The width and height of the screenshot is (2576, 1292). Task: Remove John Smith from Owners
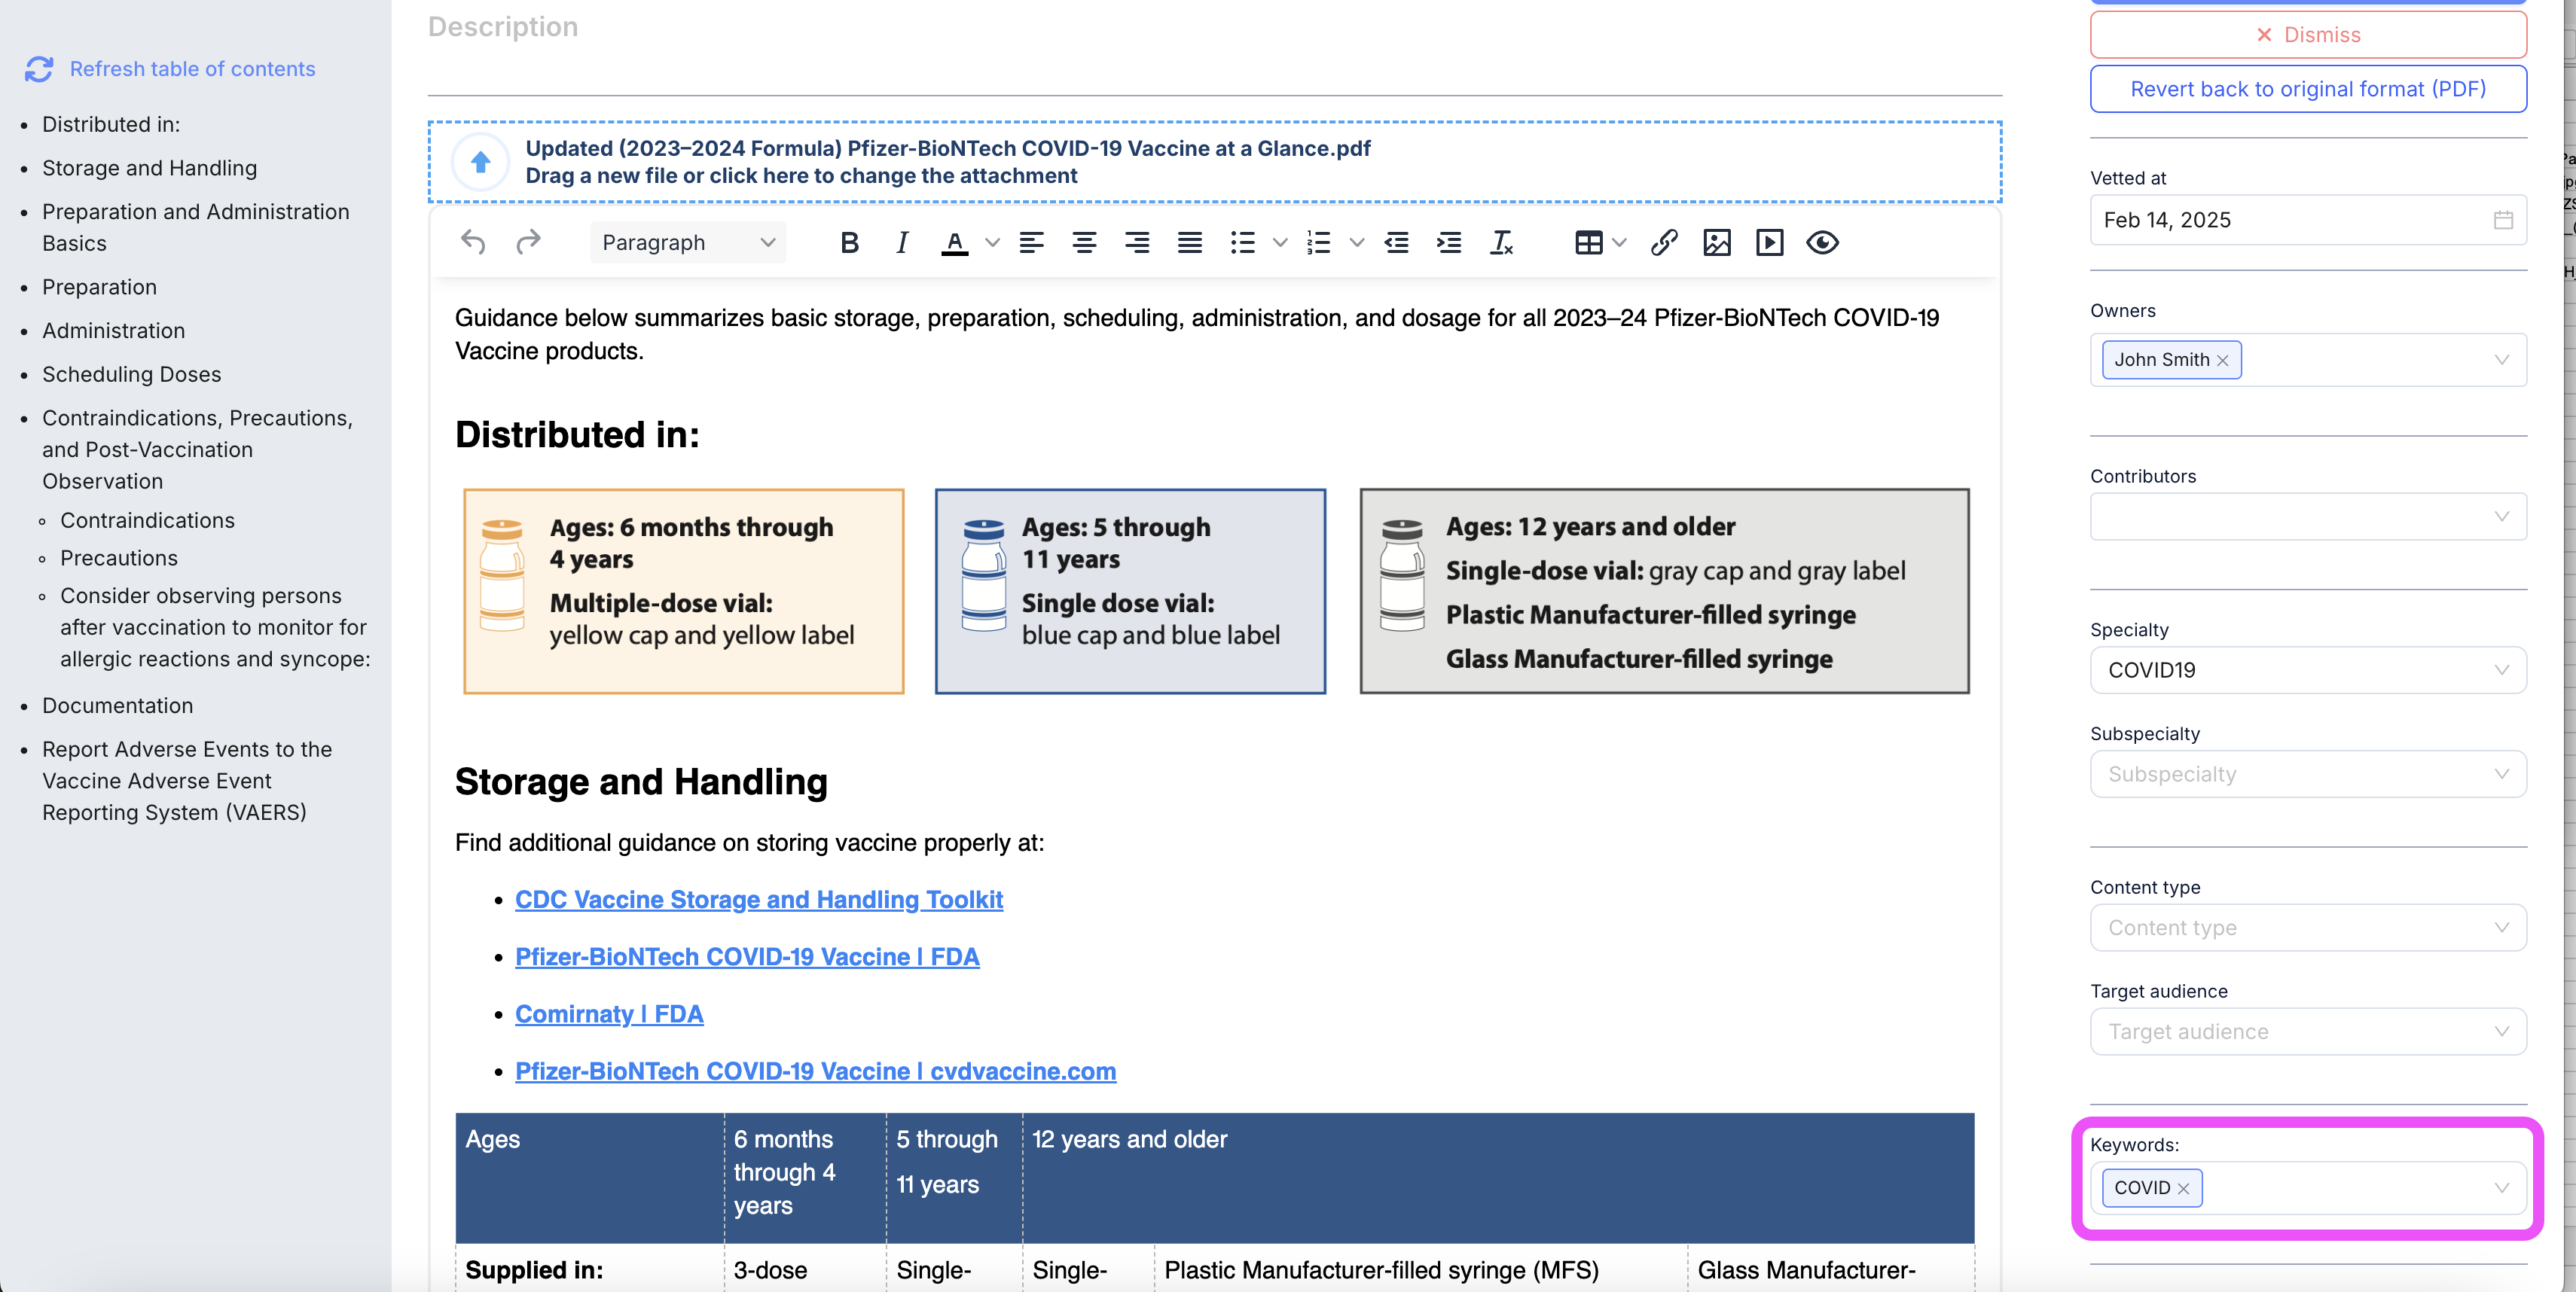pos(2223,361)
